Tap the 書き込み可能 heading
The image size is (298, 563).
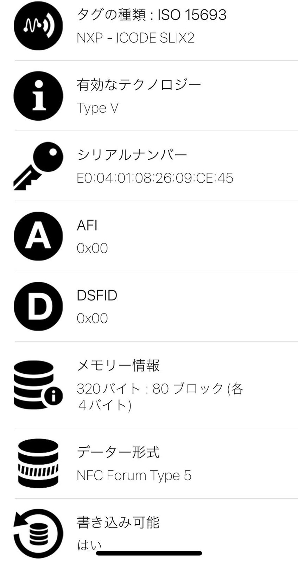coord(118,523)
